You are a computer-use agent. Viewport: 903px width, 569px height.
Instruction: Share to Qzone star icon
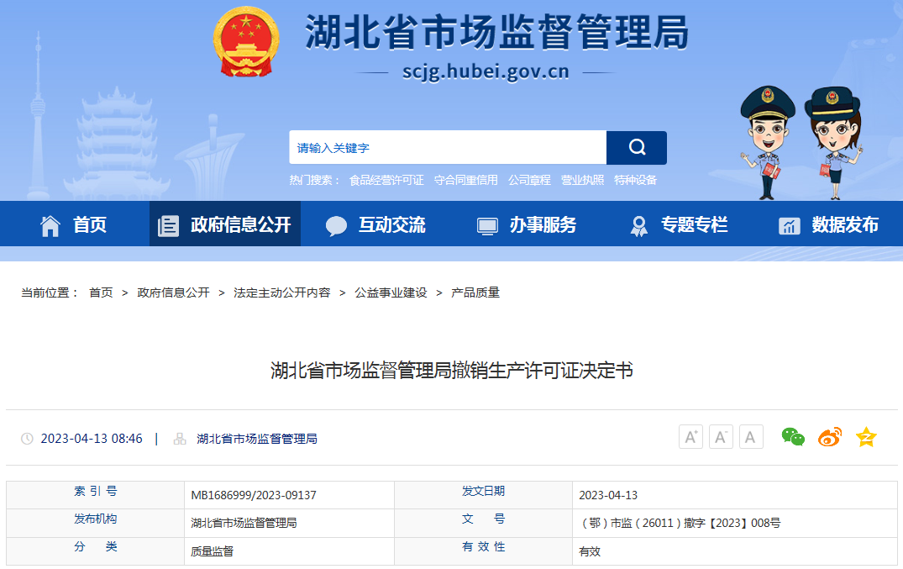click(x=866, y=437)
